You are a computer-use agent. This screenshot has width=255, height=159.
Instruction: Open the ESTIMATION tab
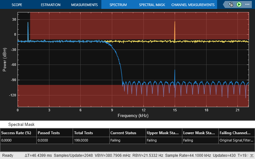pos(51,5)
